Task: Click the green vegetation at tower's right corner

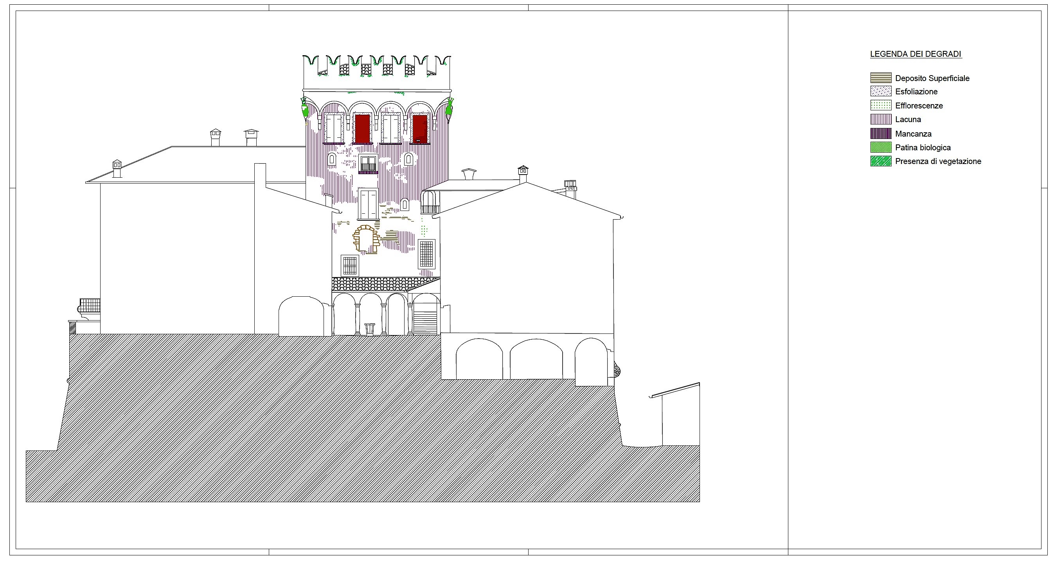Action: pos(449,108)
